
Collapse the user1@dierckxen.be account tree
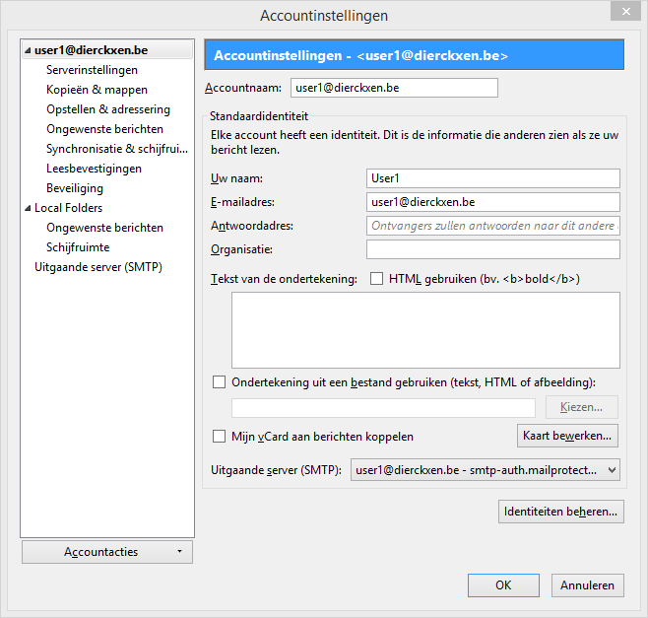(28, 50)
